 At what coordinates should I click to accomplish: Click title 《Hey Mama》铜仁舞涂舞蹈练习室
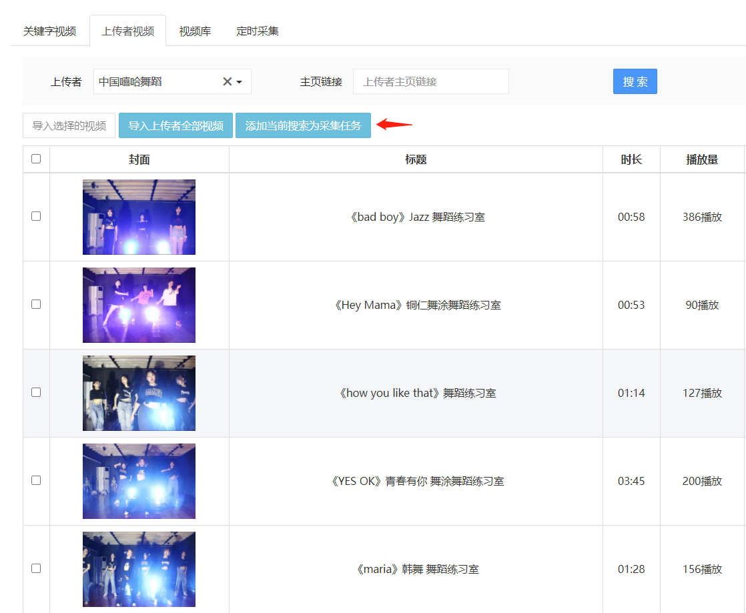point(416,305)
